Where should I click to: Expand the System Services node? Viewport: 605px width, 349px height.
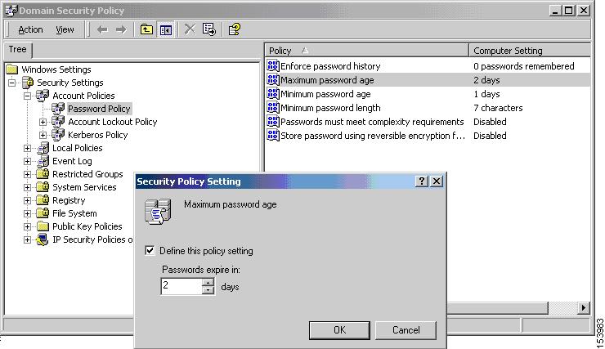[28, 187]
